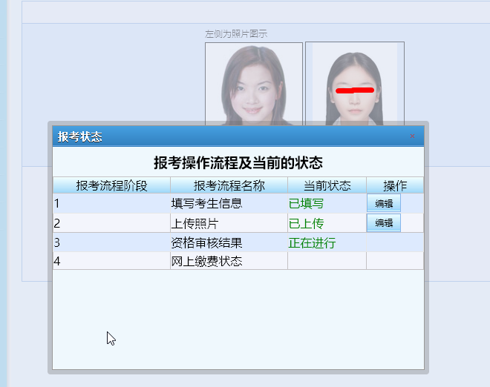Click the 报考状态 title bar

point(223,136)
